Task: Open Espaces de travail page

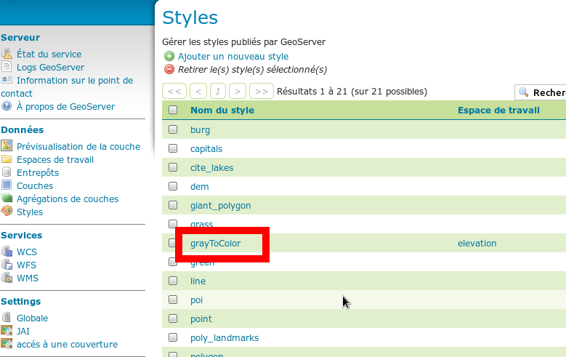Action: 55,160
